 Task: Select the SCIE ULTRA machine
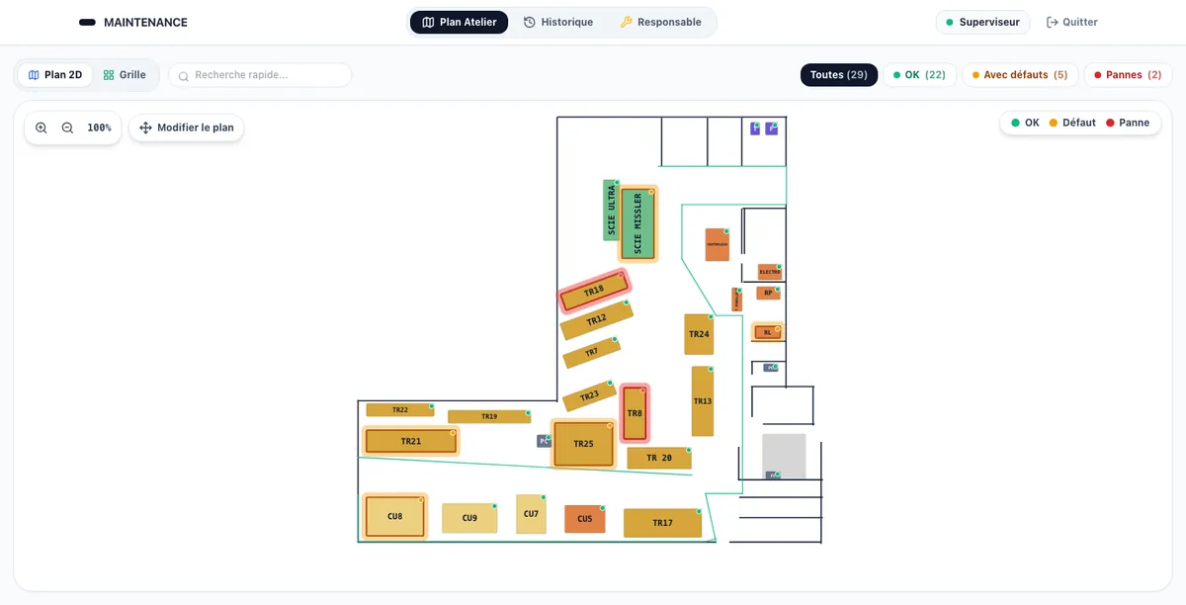(x=611, y=211)
